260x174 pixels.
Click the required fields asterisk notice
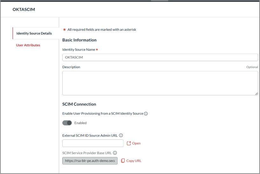click(99, 30)
